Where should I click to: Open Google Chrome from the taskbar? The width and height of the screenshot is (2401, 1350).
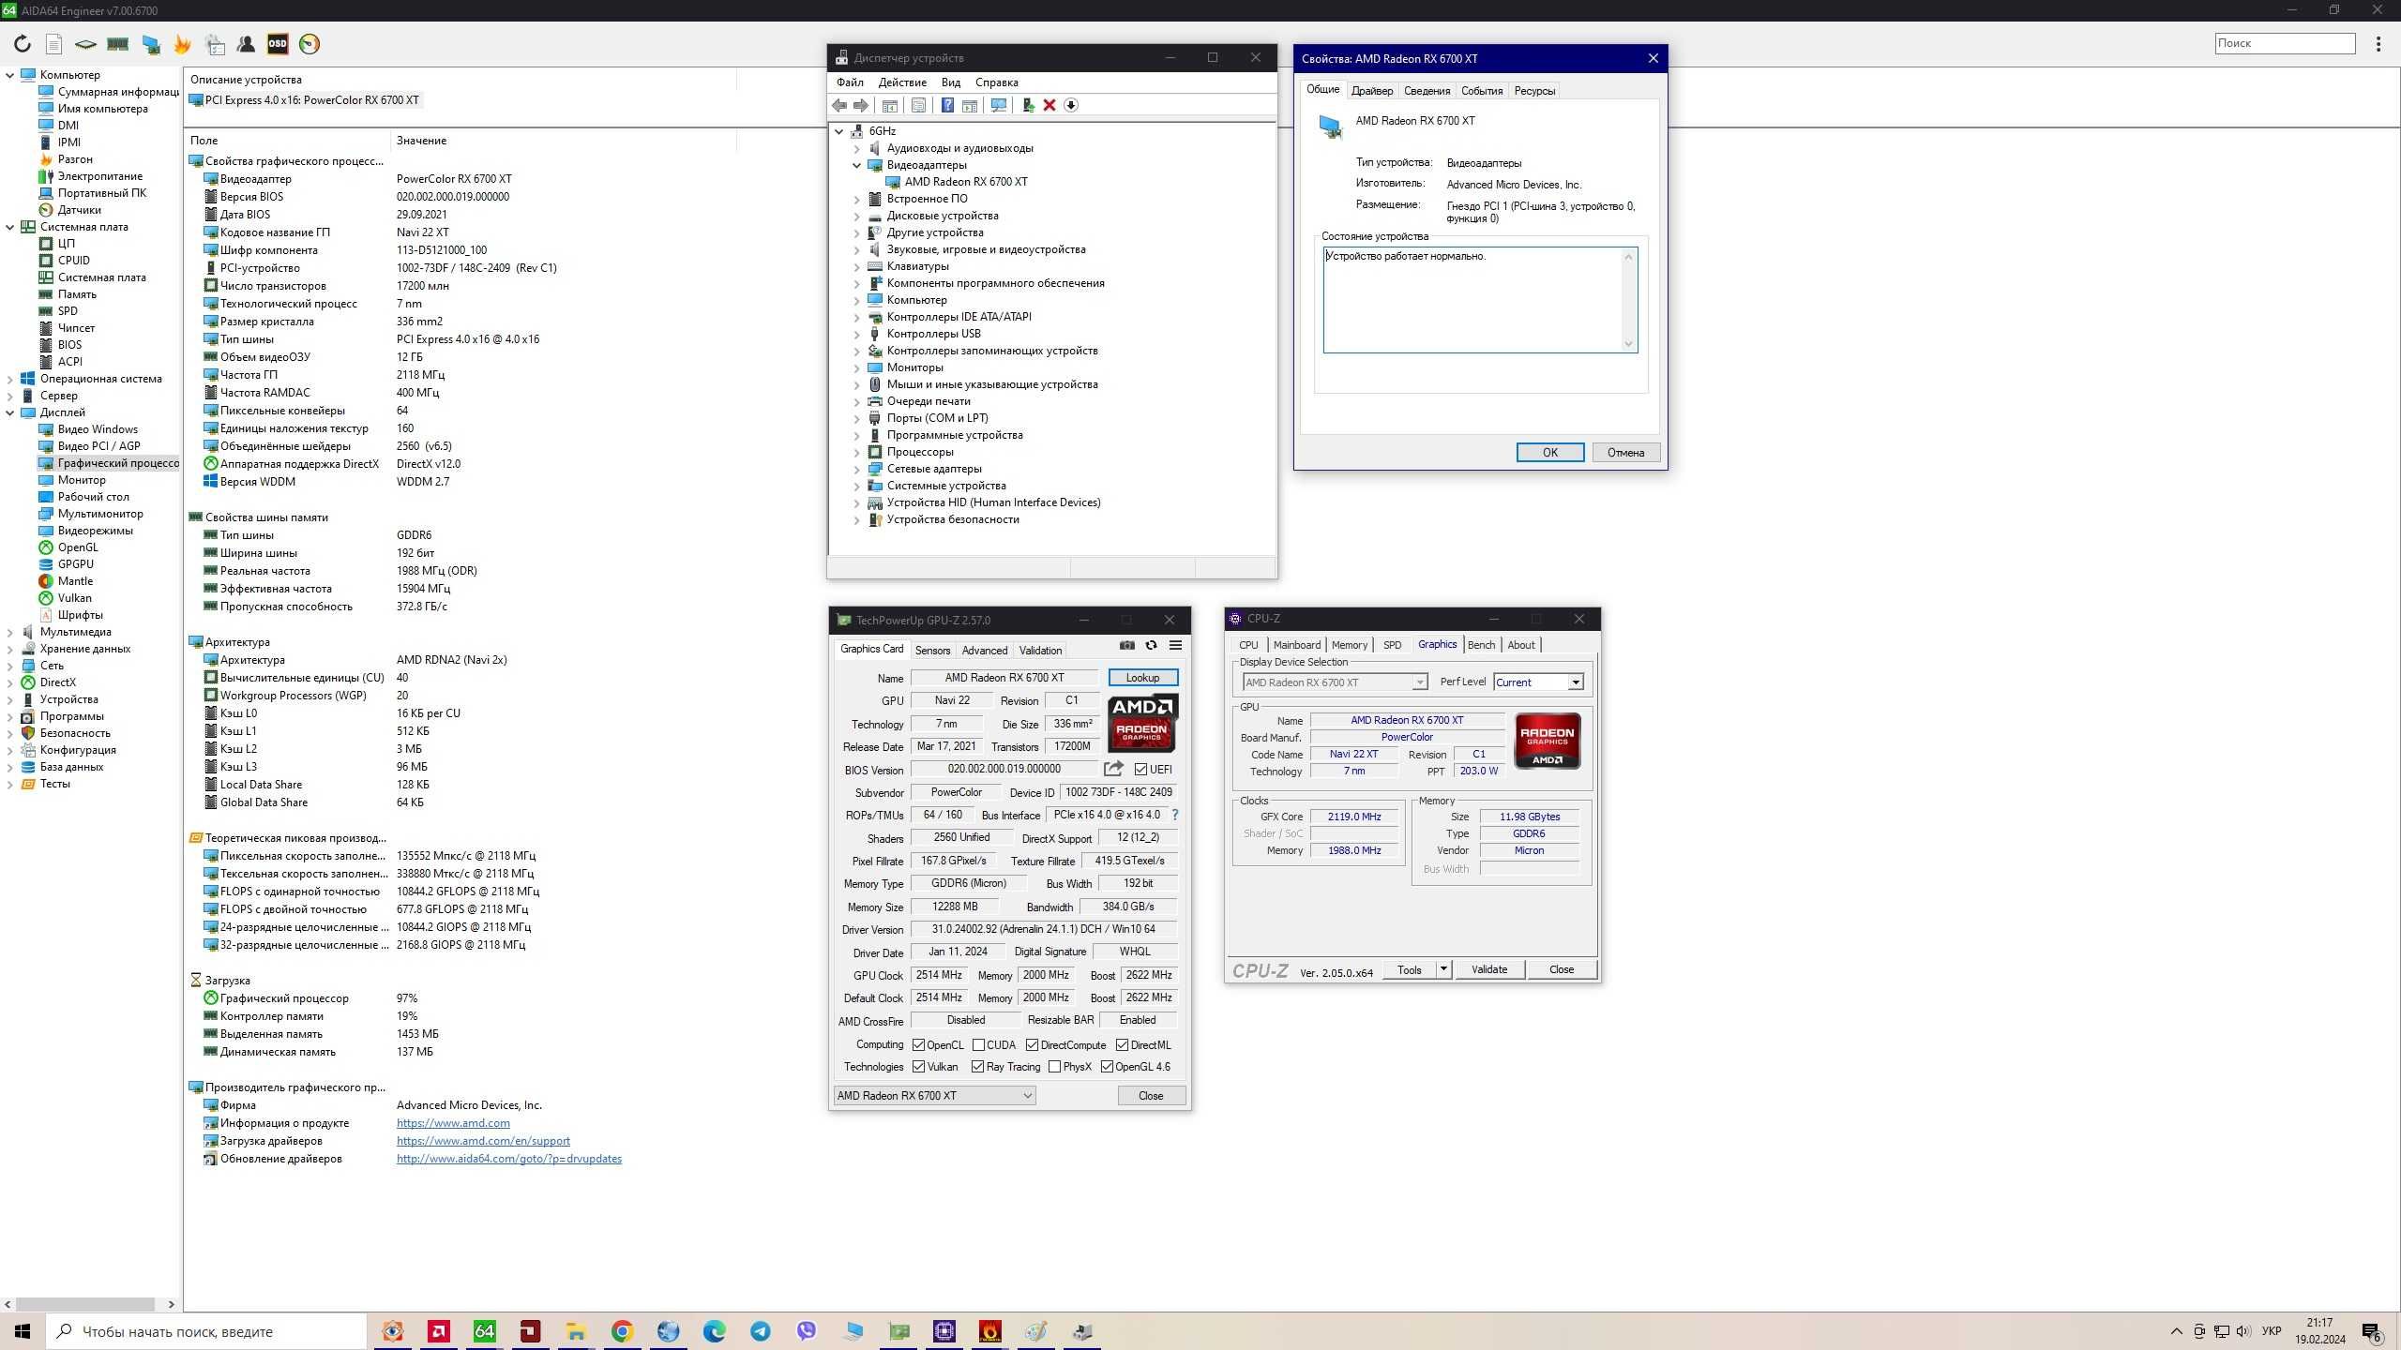[623, 1331]
